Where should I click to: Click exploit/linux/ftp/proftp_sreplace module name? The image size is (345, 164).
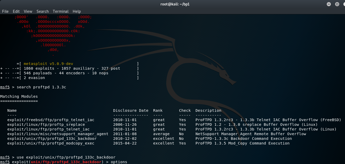click(x=46, y=124)
